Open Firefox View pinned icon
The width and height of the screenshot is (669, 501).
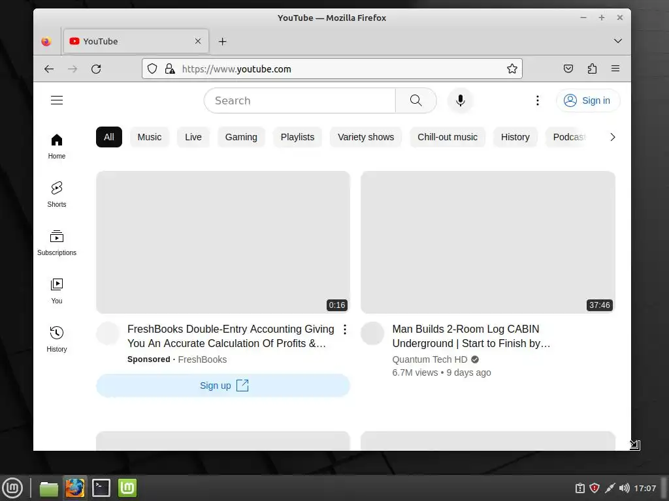[46, 41]
